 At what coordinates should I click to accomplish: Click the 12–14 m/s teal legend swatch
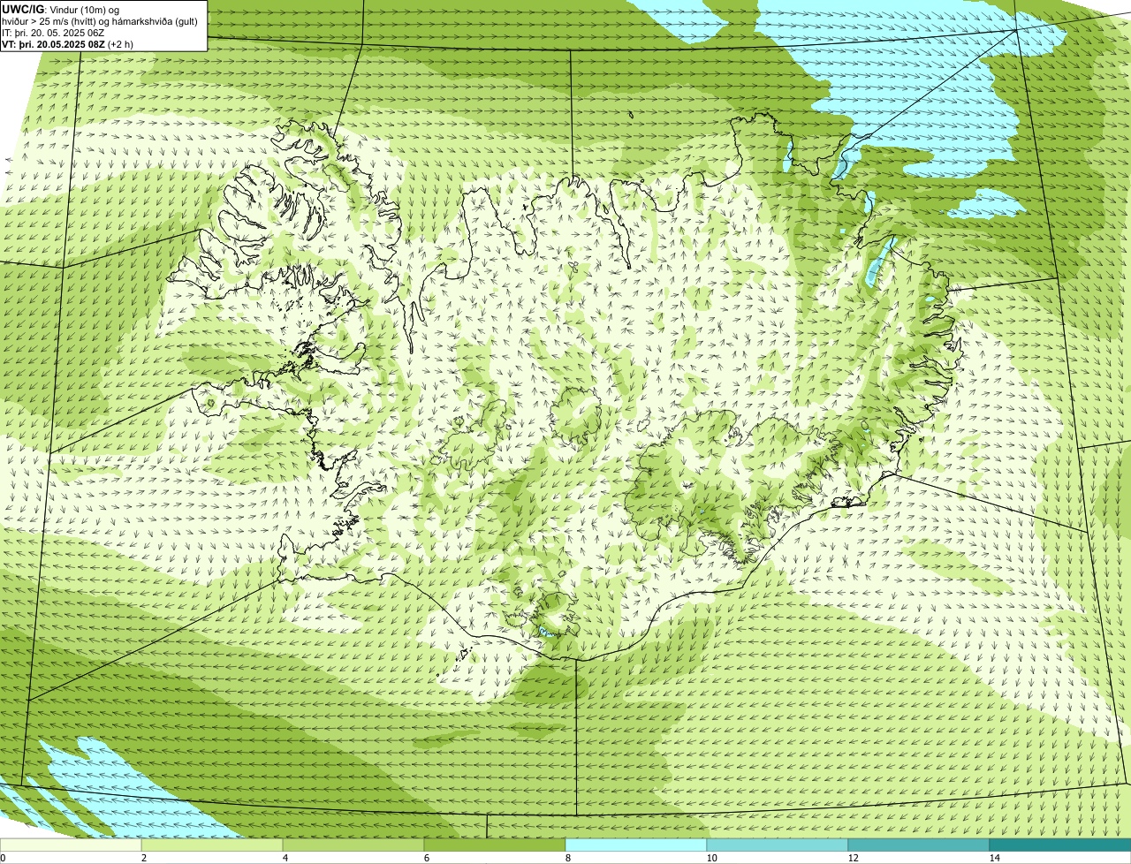919,845
